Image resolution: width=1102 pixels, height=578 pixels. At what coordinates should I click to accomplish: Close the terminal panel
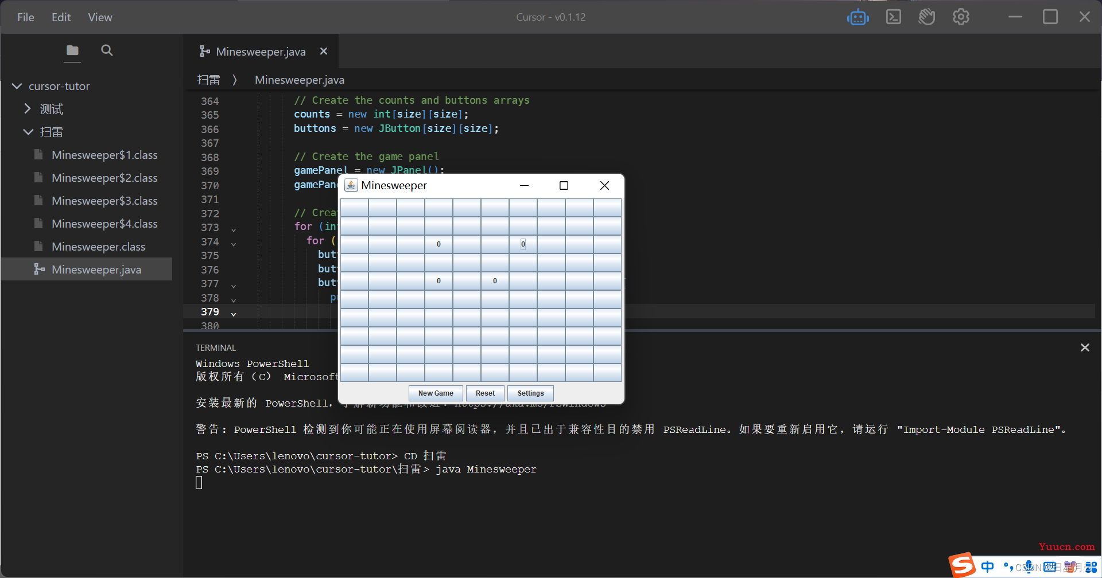point(1085,347)
